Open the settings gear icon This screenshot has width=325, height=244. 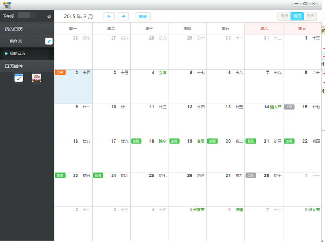pos(49,17)
